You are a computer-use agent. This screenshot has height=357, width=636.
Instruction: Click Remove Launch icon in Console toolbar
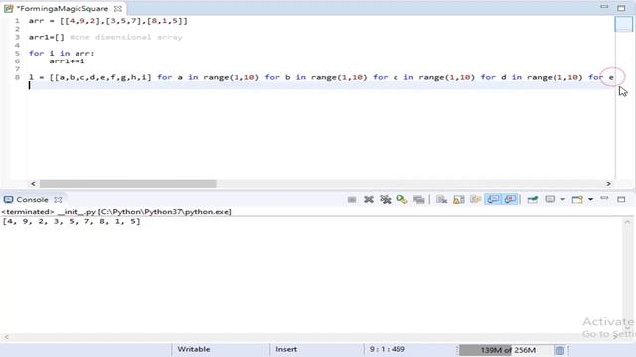[x=369, y=200]
